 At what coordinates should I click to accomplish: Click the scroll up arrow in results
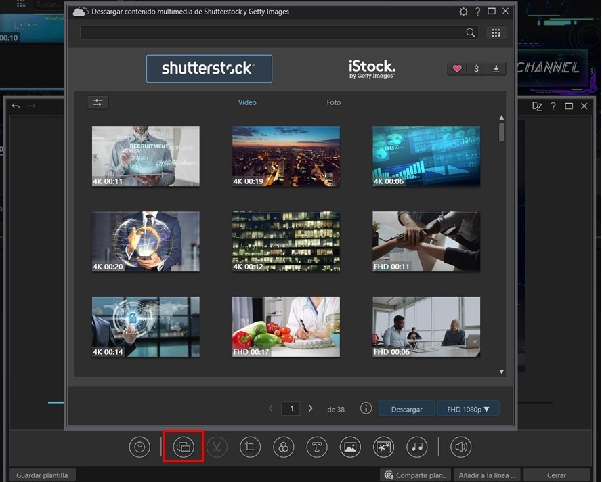501,118
